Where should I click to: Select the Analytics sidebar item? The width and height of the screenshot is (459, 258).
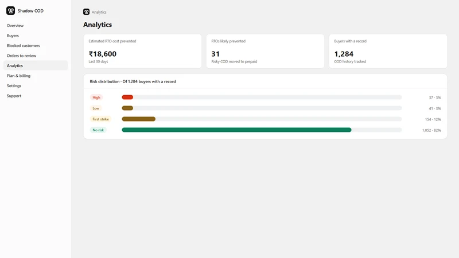coord(36,65)
